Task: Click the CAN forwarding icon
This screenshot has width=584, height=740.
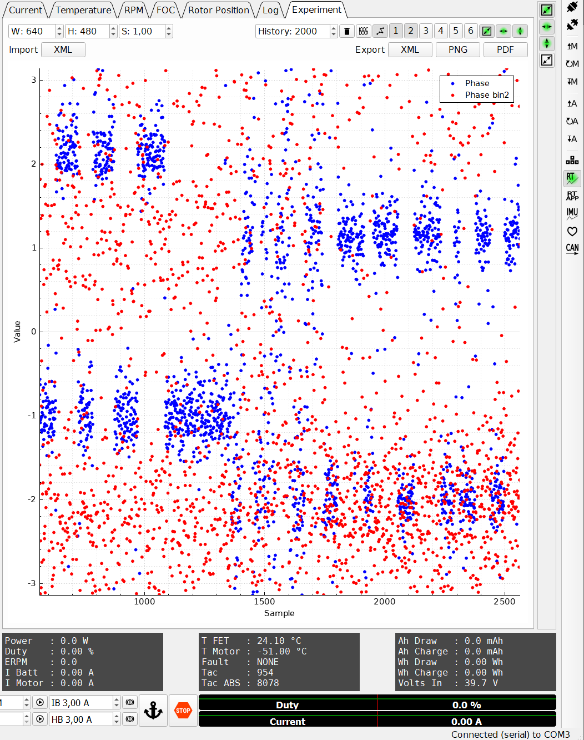Action: coord(572,248)
